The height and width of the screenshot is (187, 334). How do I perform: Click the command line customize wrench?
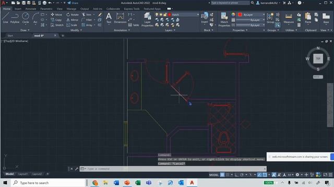click(77, 169)
